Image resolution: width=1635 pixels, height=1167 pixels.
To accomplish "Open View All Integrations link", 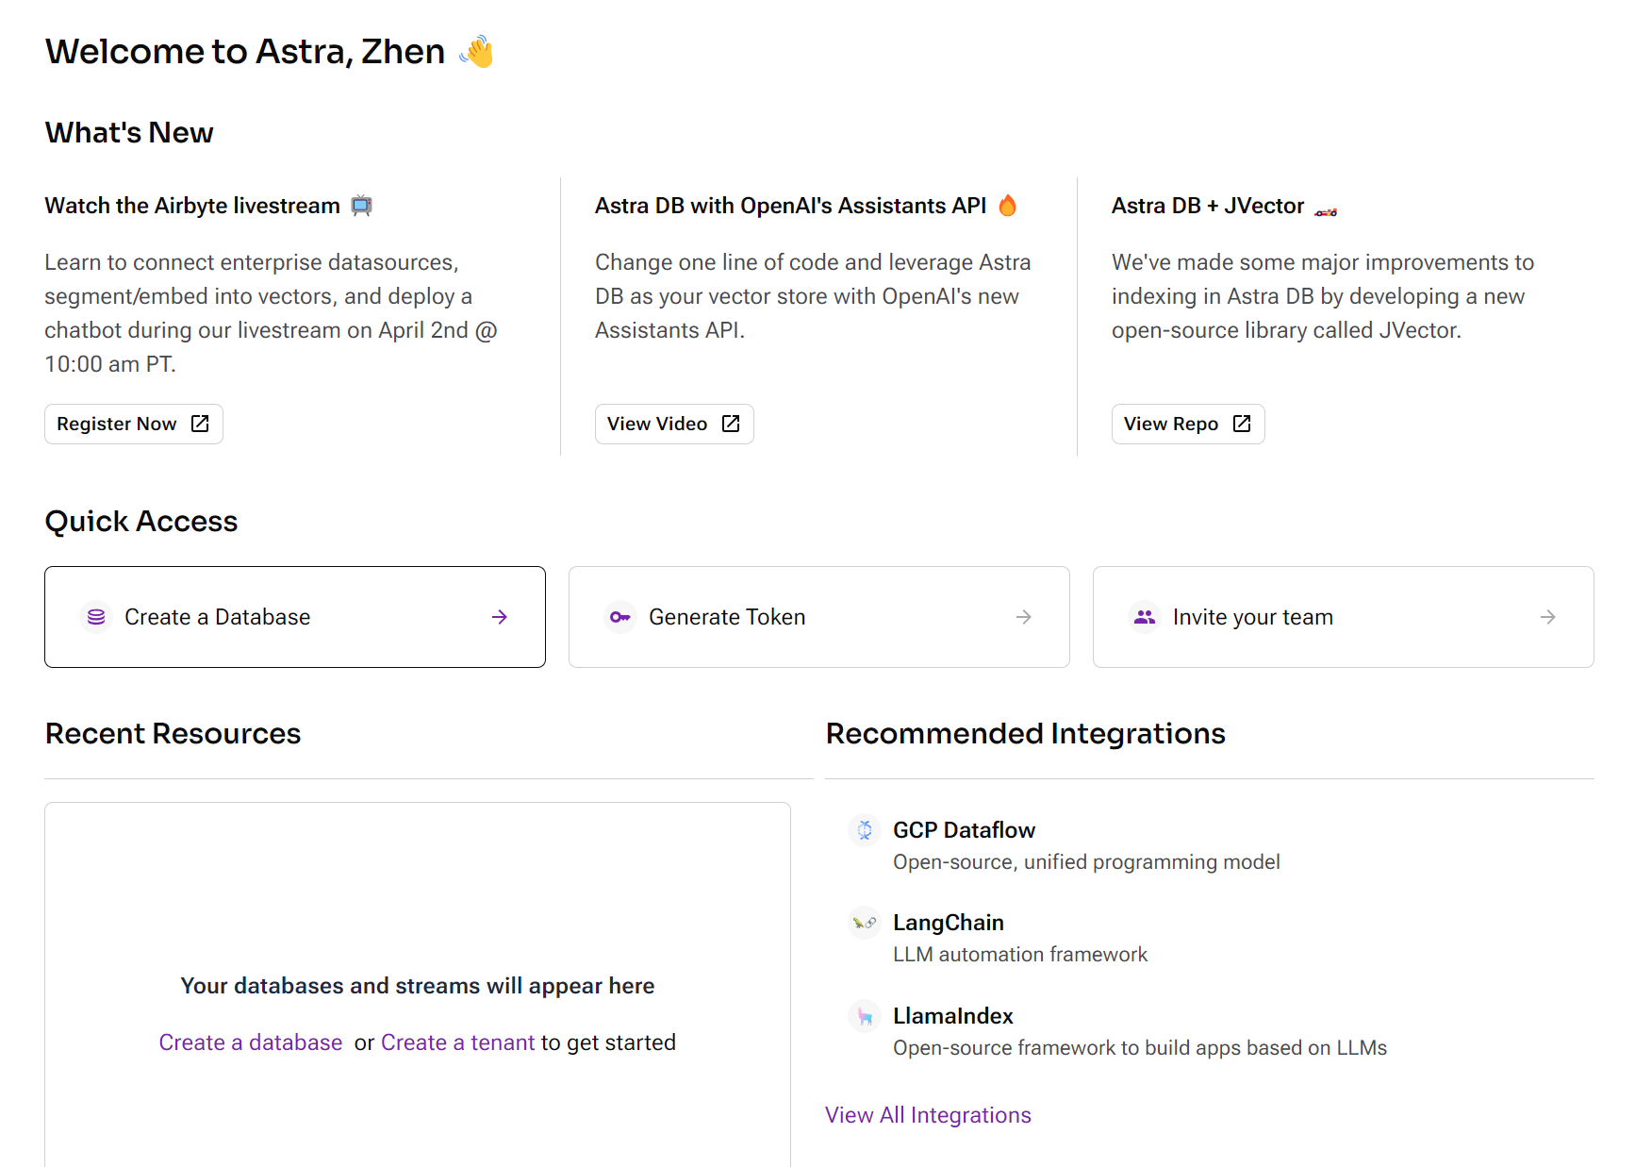I will [928, 1115].
